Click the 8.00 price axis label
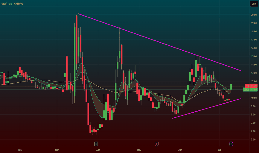Viewport: 259px width, 153px height. point(253,114)
